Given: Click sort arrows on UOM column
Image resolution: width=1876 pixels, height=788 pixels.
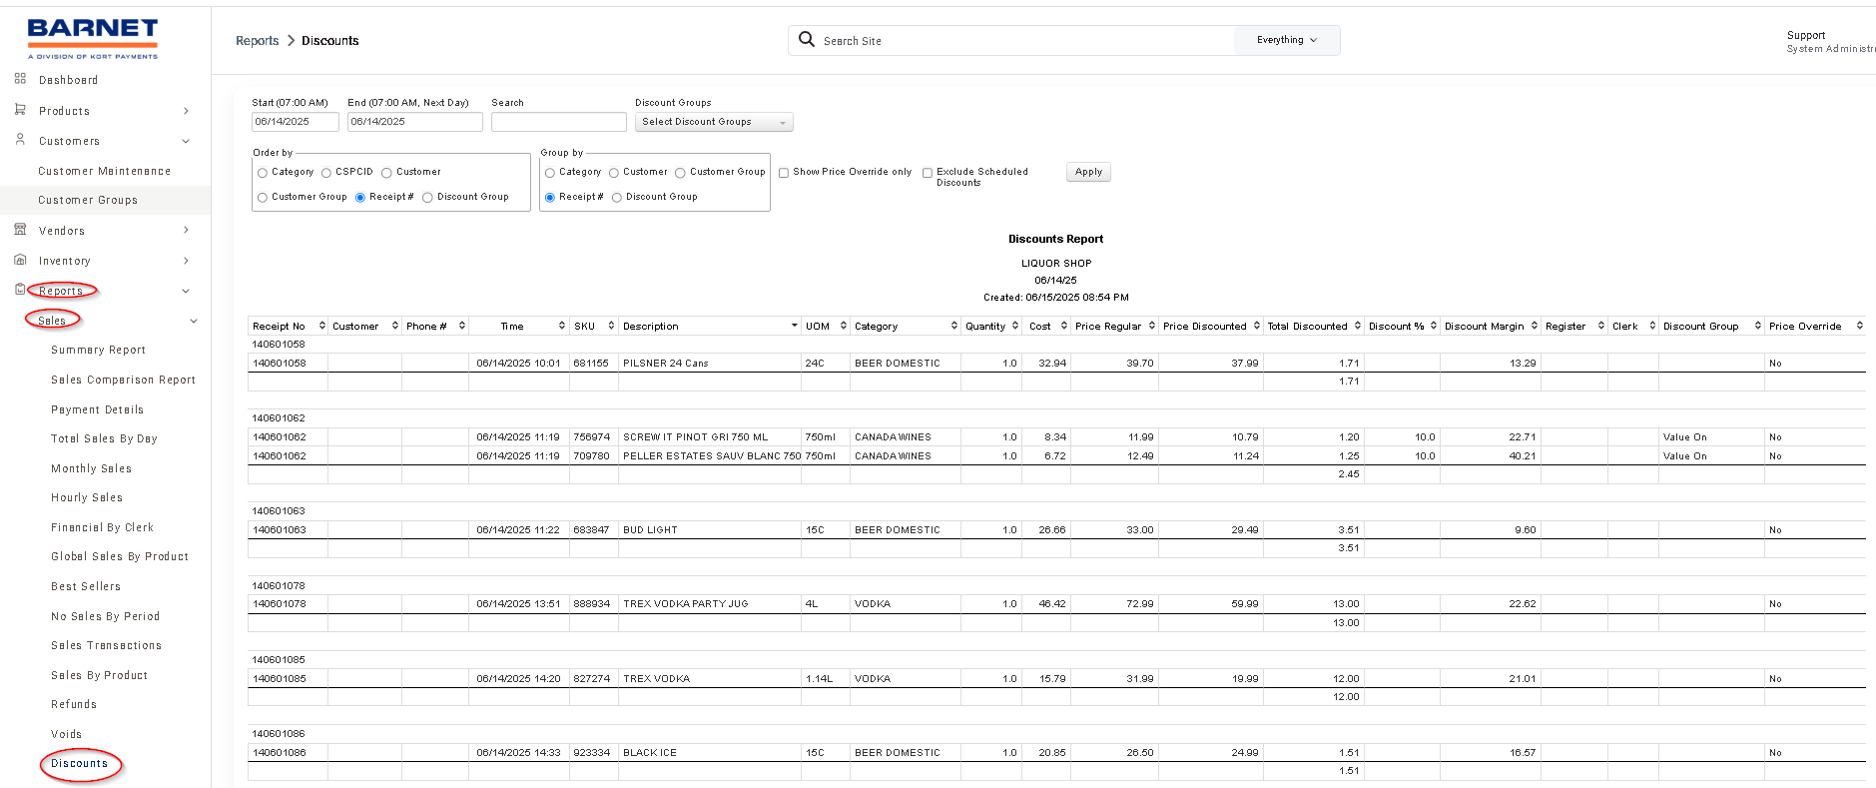Looking at the screenshot, I should pos(844,326).
